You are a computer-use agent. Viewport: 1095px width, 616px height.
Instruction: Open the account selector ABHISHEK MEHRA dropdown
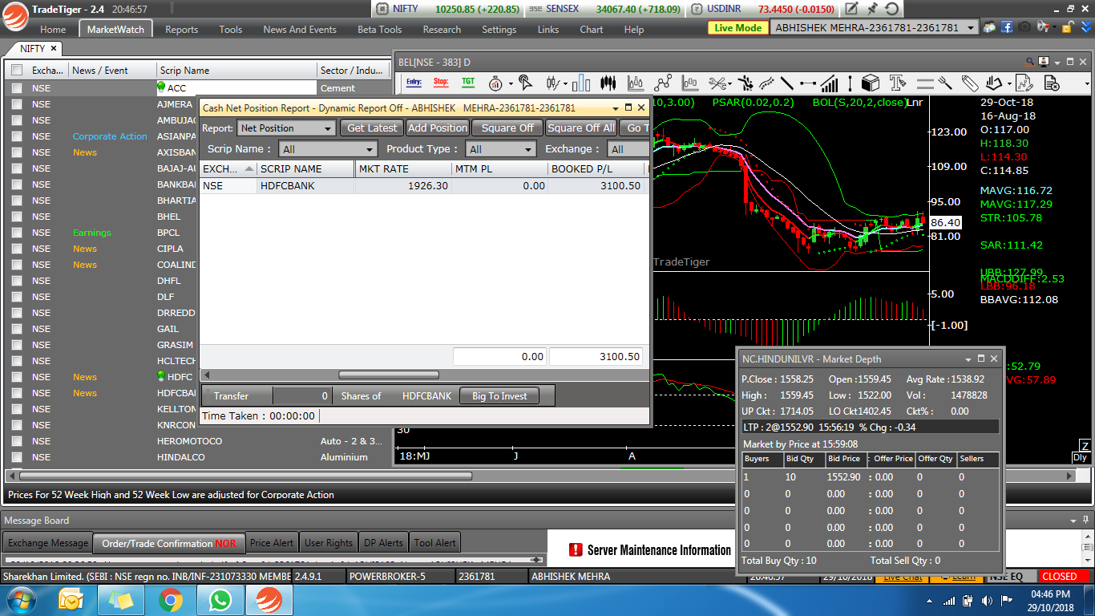pyautogui.click(x=874, y=27)
